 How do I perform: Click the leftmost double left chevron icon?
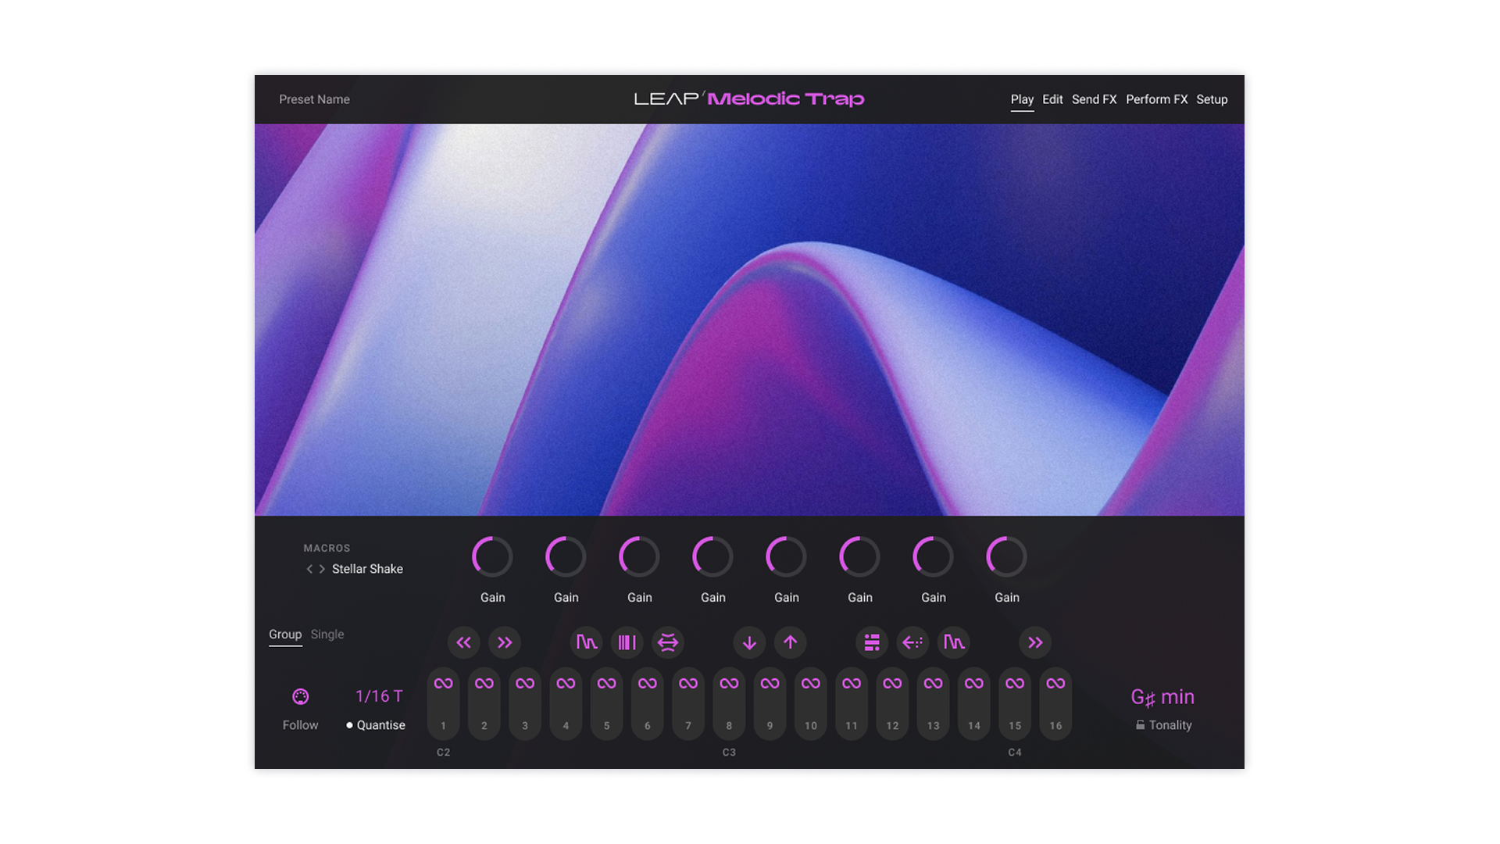tap(463, 642)
